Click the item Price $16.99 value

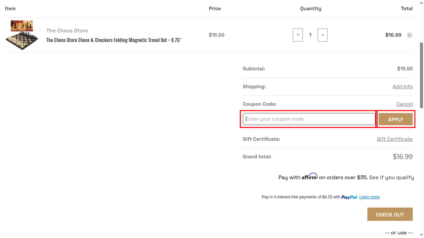(x=216, y=35)
